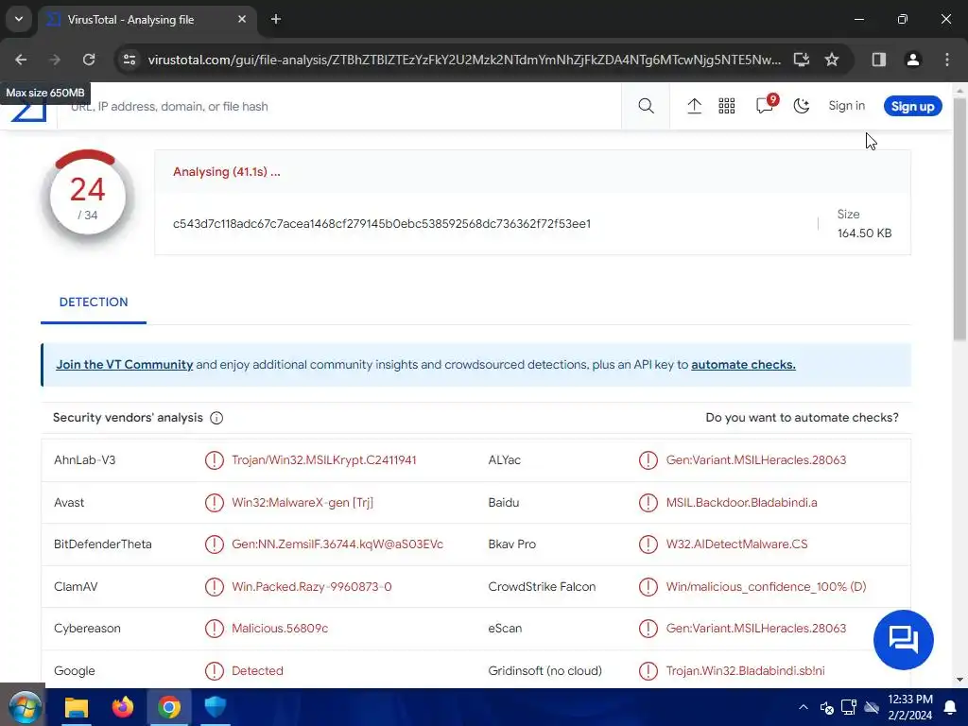Click BitDefenderTheta detection alert icon
Screen dimensions: 968x726
click(x=215, y=544)
